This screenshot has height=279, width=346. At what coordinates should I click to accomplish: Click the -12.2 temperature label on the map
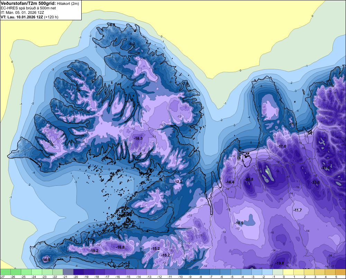(x=178, y=182)
